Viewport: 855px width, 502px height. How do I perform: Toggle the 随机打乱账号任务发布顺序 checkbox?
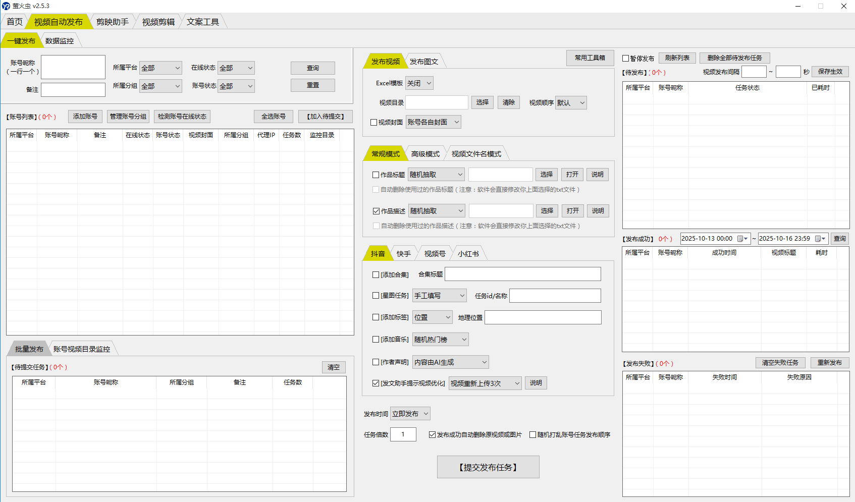[x=532, y=435]
